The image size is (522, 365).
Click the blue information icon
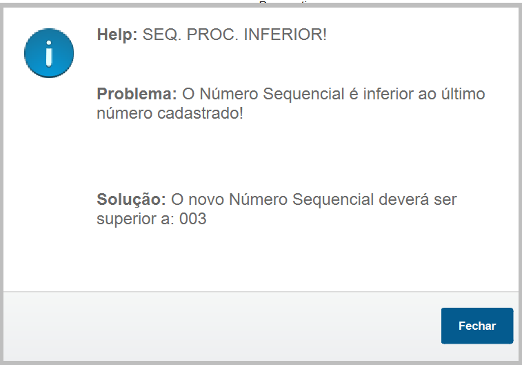click(x=48, y=53)
